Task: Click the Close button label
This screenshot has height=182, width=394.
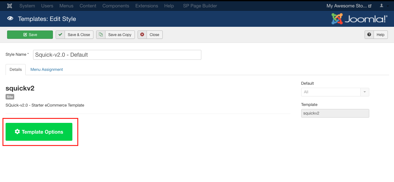Action: tap(154, 35)
